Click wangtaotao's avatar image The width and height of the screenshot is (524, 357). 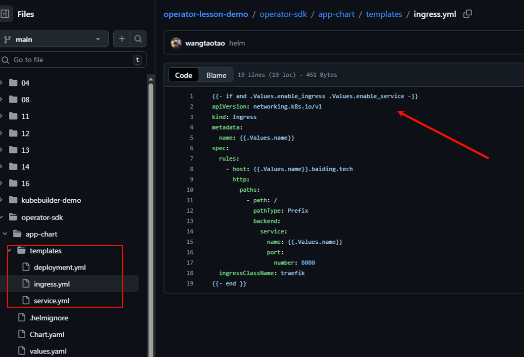[x=176, y=43]
